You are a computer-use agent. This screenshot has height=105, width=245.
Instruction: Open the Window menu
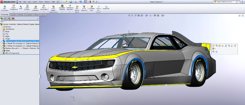(x=47, y=2)
